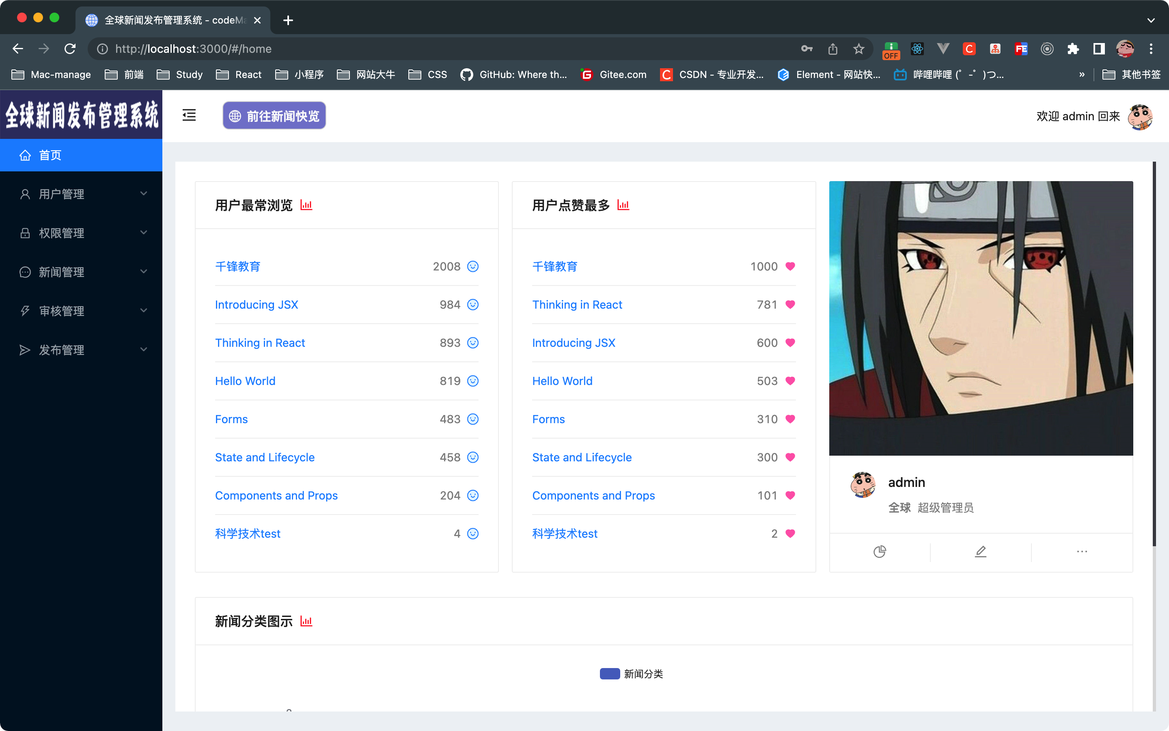Click the smile icon next to 483

coord(473,419)
